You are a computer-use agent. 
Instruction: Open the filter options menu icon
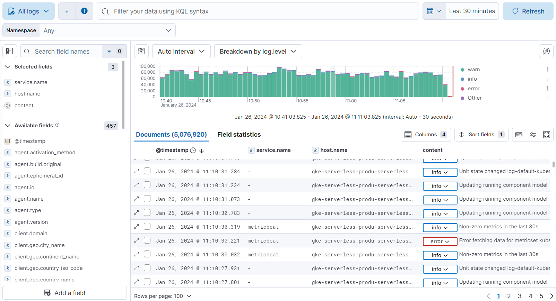[67, 11]
